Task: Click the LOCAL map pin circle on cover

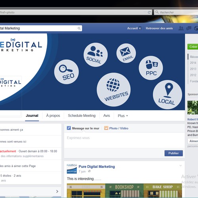Action: (x=168, y=95)
